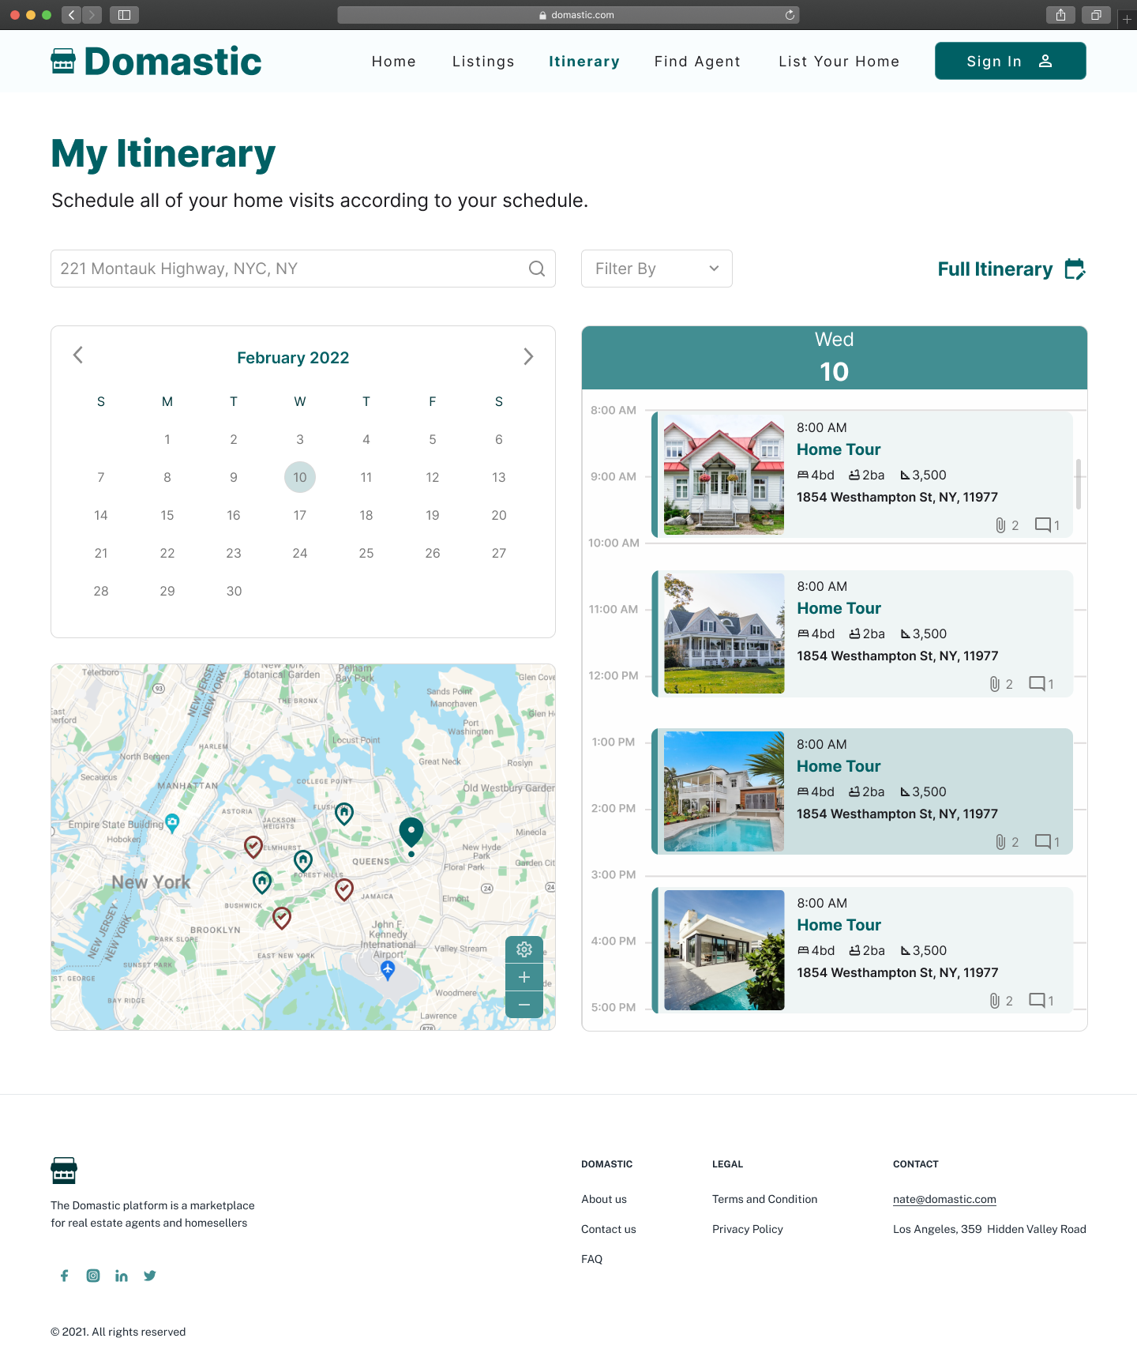Screen dimensions: 1137x1372
Task: Select February 10 in the calendar
Action: 300,477
